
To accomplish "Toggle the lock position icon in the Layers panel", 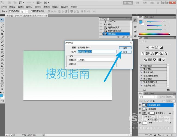I will coord(151,101).
